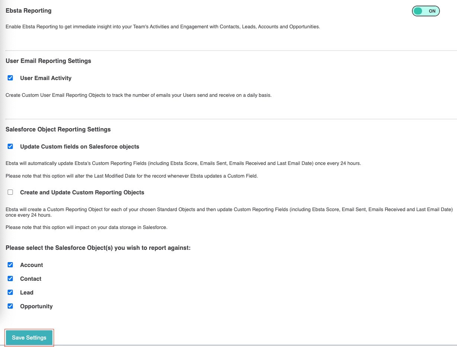The height and width of the screenshot is (347, 457).
Task: Click 'Please select the Salesforce Object(s)' heading
Action: coord(98,248)
